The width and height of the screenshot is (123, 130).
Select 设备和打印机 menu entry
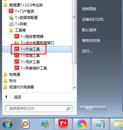[93, 20]
